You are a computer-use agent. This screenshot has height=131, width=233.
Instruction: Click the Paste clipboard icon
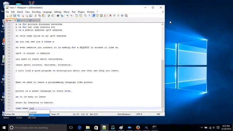(43, 16)
